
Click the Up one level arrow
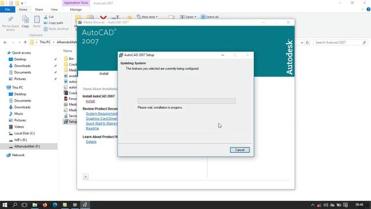[25, 42]
